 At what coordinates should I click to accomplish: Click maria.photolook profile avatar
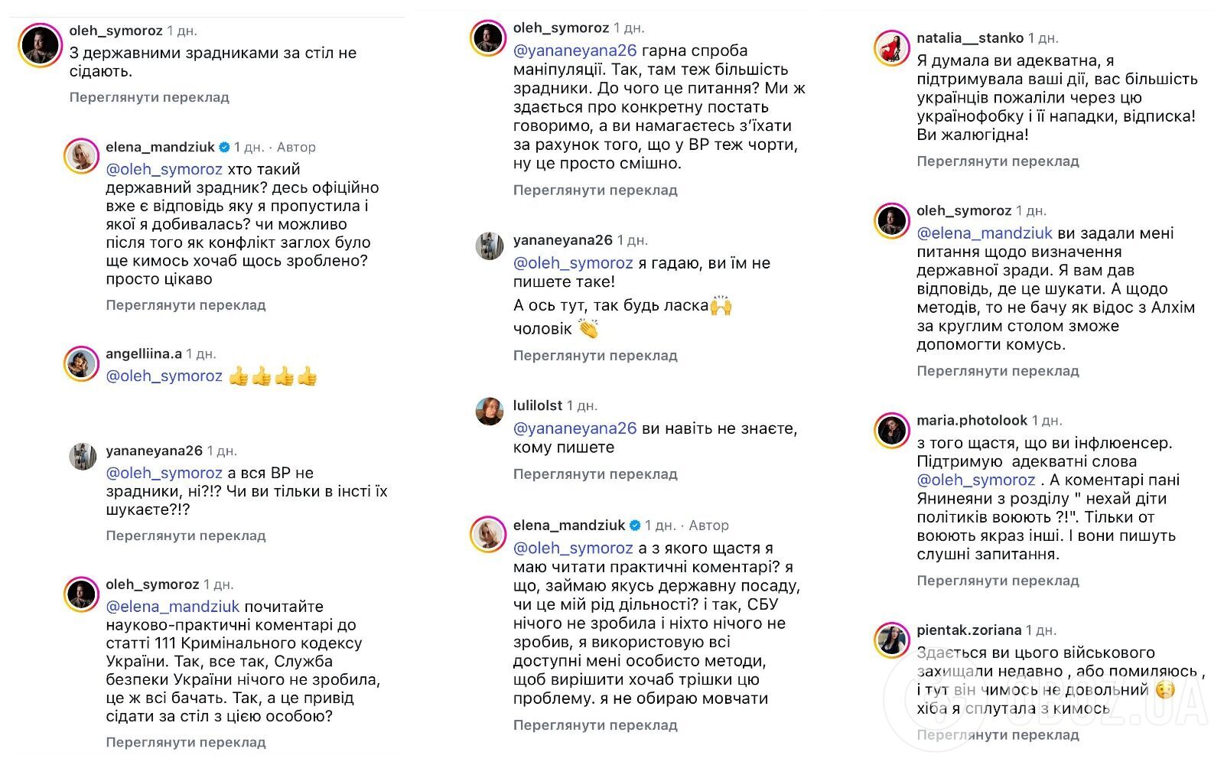pos(892,431)
